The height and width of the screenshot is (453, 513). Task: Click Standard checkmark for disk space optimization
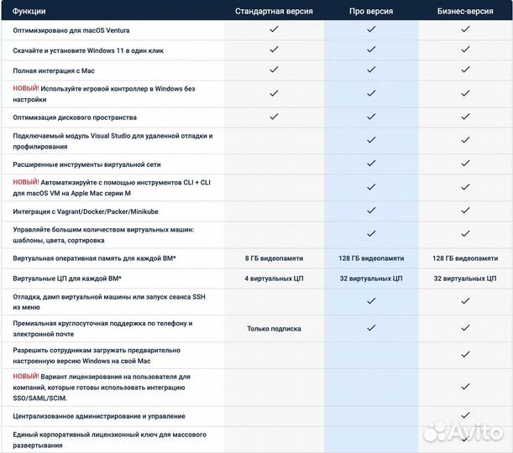pyautogui.click(x=274, y=117)
